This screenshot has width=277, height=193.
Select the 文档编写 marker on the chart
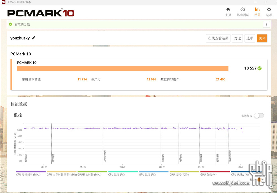click(x=163, y=158)
